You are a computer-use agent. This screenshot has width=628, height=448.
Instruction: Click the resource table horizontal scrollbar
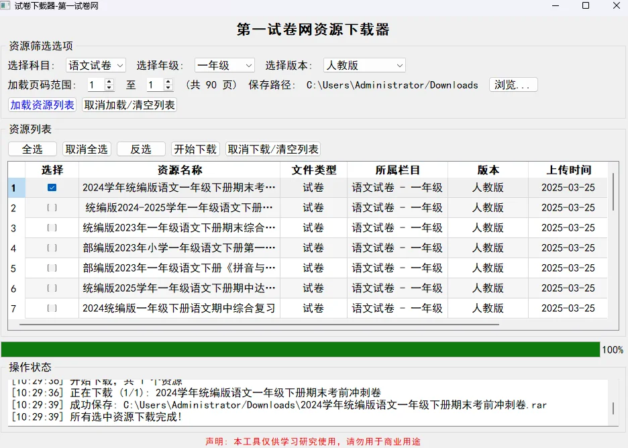(x=259, y=325)
